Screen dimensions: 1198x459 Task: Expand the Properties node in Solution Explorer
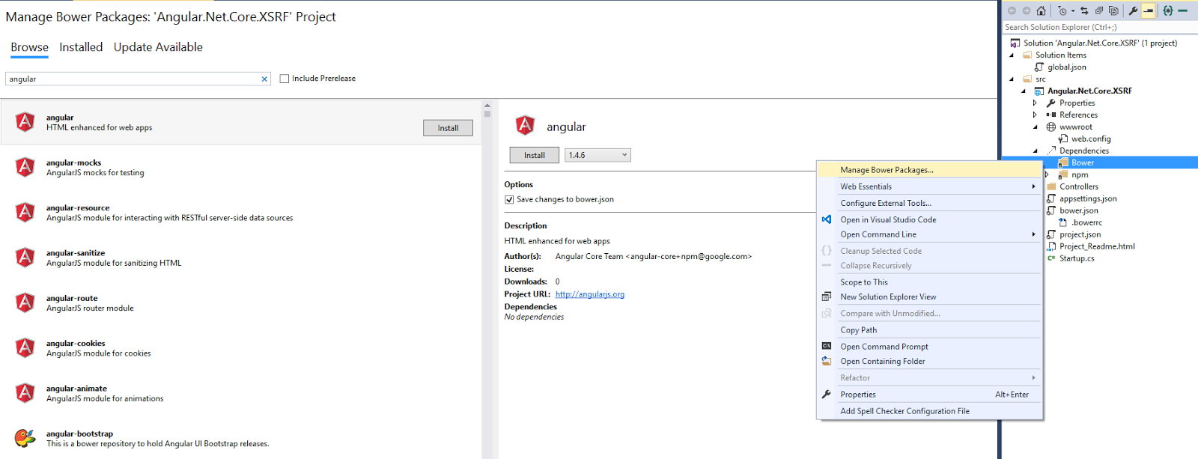click(1035, 103)
